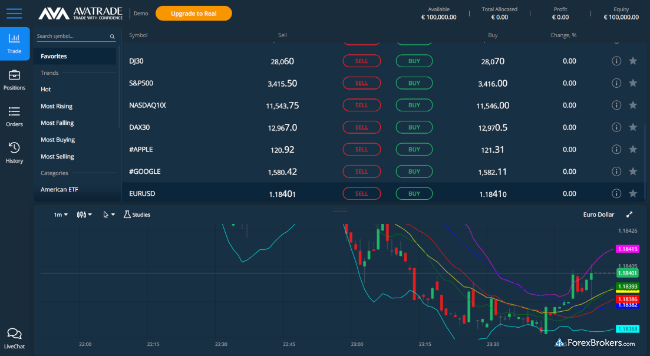650x356 pixels.
Task: Click the green 1.18401 current price label
Action: point(628,273)
